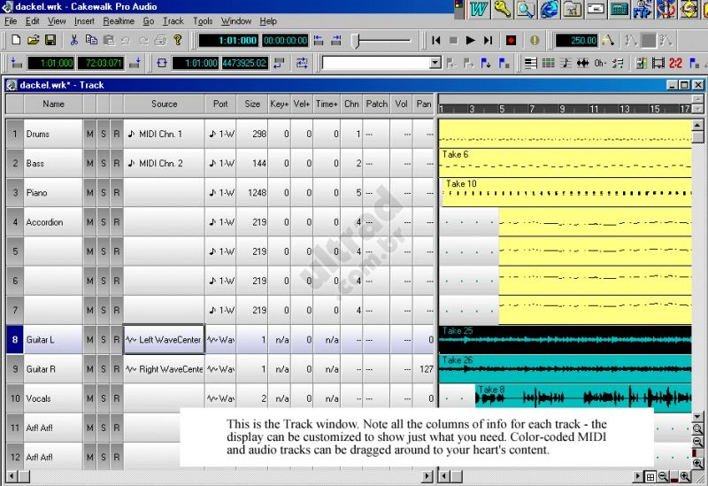Click the Cut scissors icon

point(74,40)
